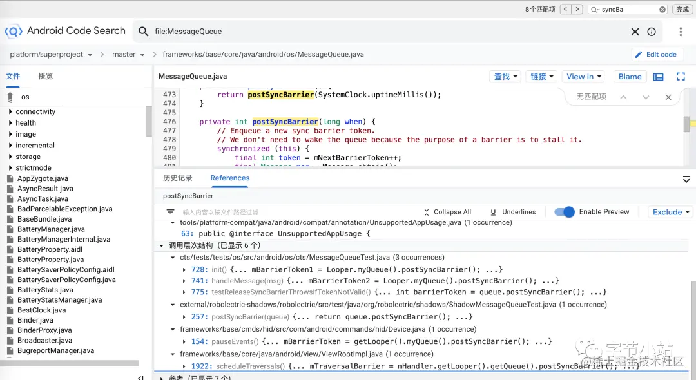
Task: Open line 257 postSyncBarrier(queue) reference
Action: point(332,317)
